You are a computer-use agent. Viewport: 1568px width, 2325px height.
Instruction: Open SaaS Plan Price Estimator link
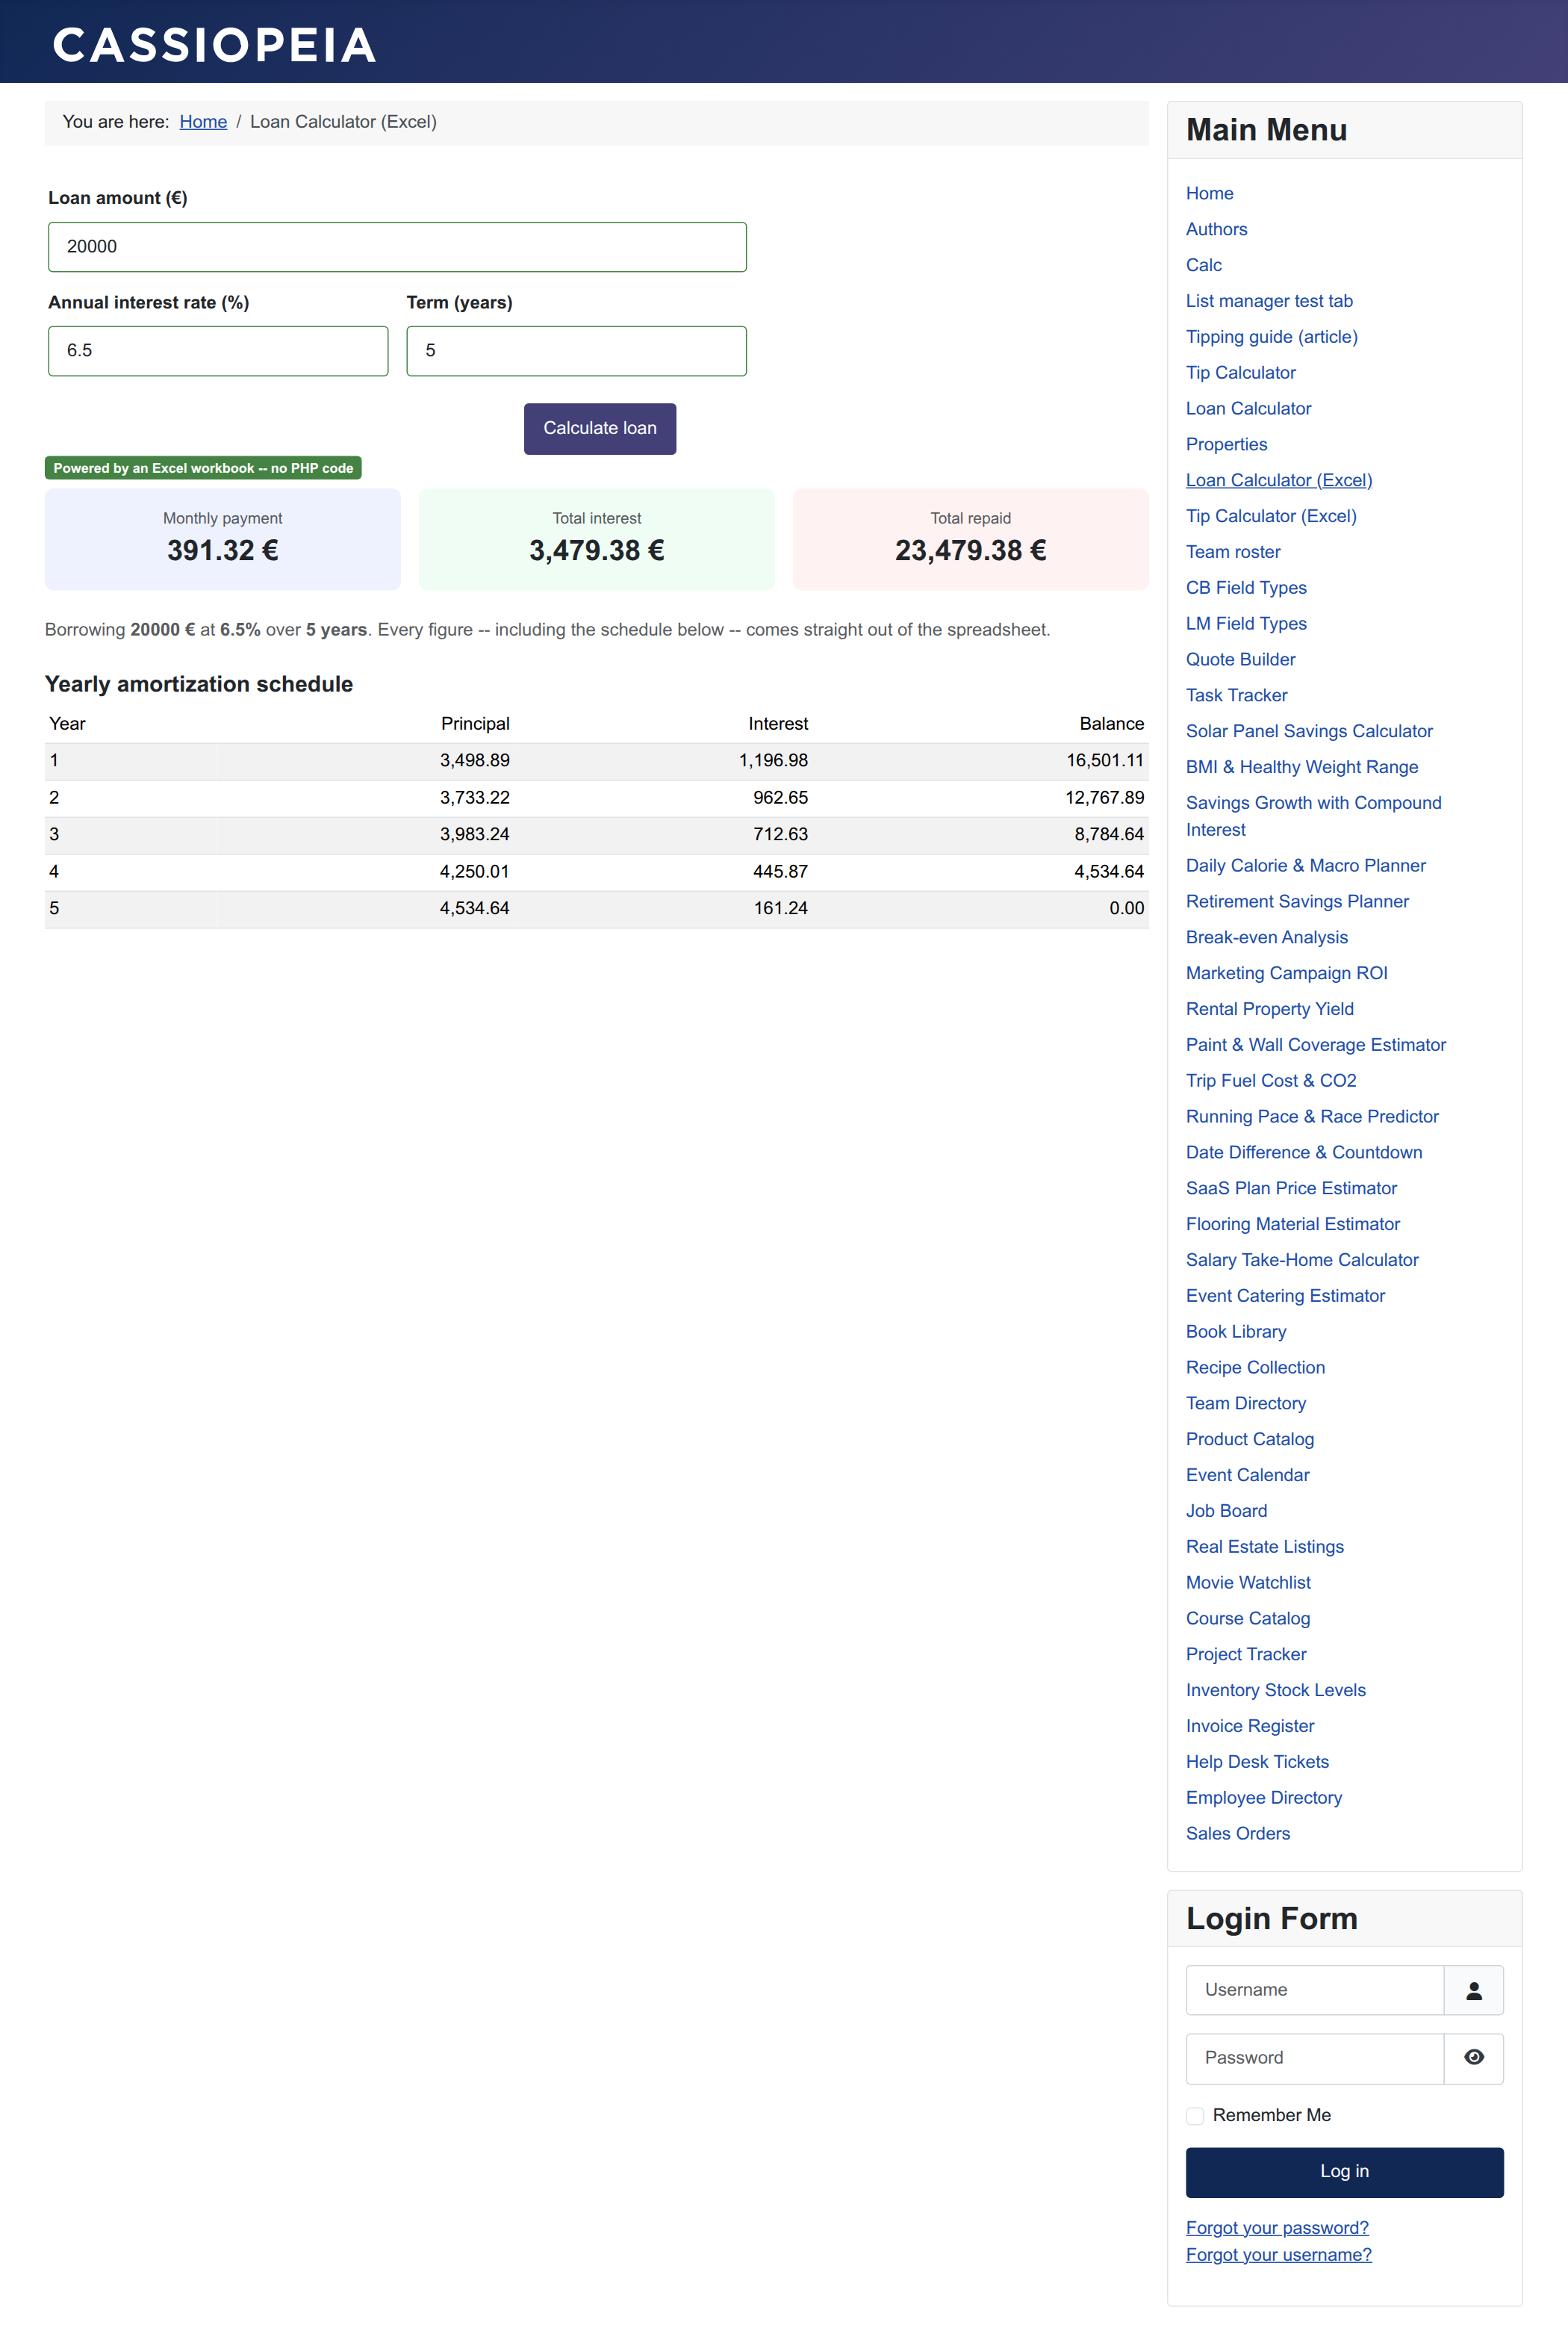pyautogui.click(x=1291, y=1188)
